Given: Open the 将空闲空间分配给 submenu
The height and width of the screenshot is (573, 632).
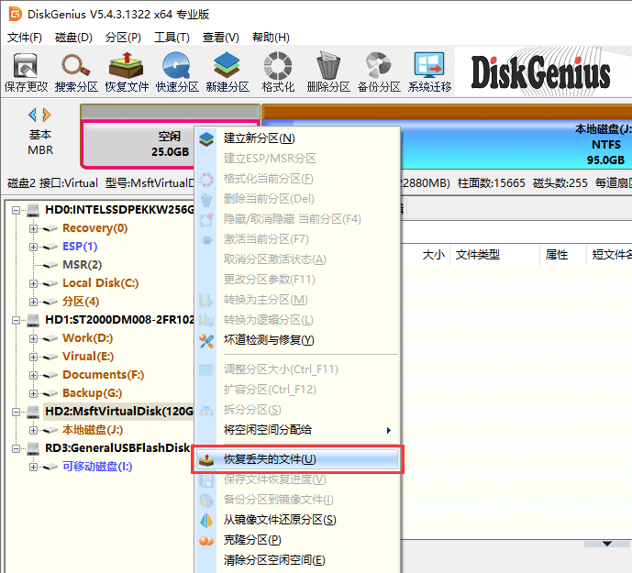Looking at the screenshot, I should tap(297, 430).
